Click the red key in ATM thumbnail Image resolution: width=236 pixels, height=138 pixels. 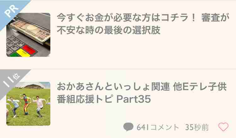click(x=29, y=49)
